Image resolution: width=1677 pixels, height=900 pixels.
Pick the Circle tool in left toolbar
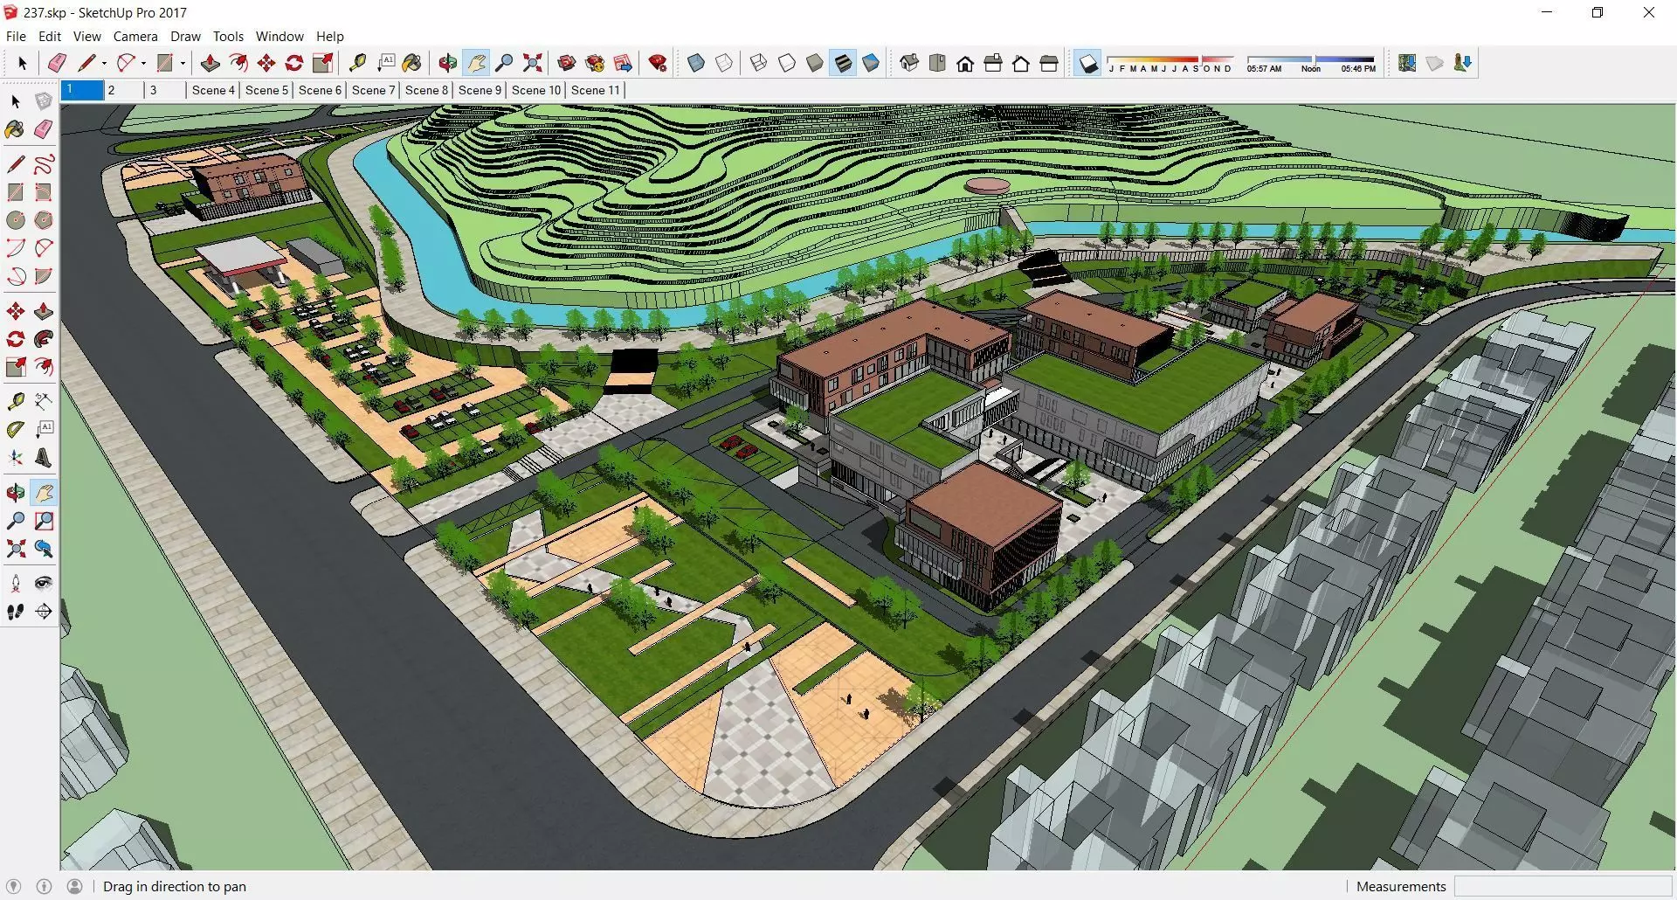(x=16, y=220)
